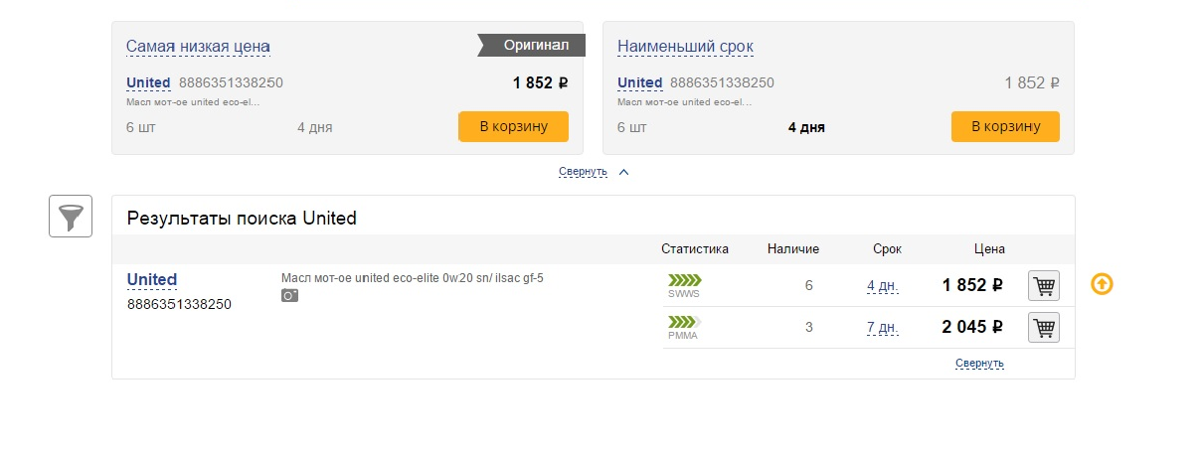Collapse the offer rows via bottom Свернуть
This screenshot has width=1200, height=457.
tap(979, 363)
